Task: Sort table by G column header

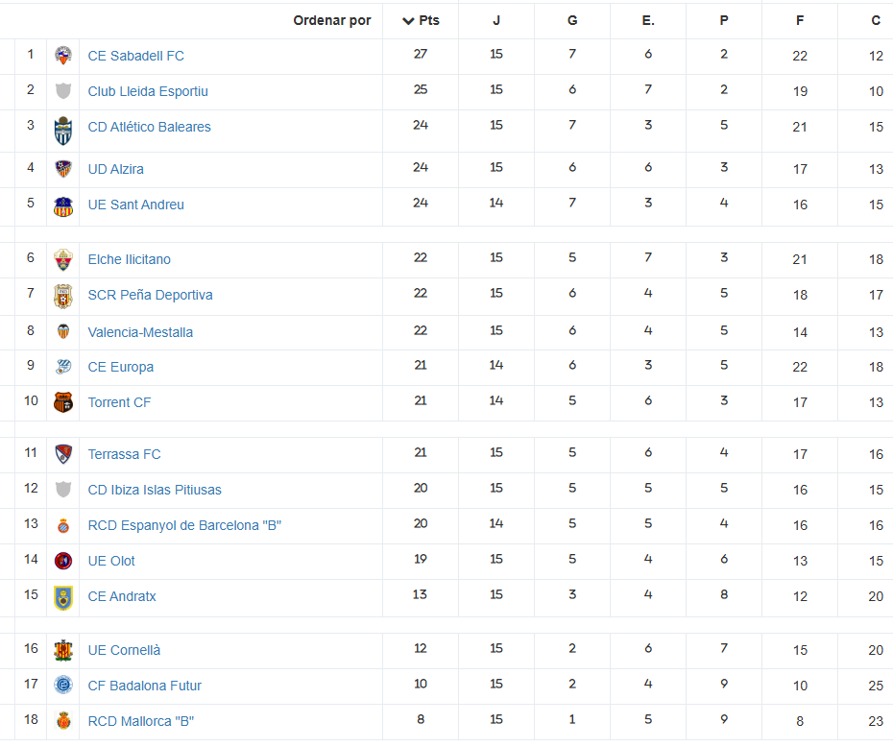Action: [572, 20]
